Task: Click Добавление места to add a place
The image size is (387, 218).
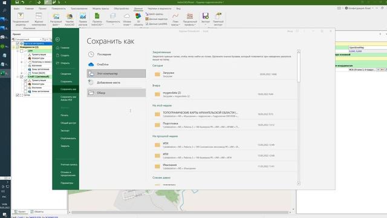Action: tap(116, 82)
